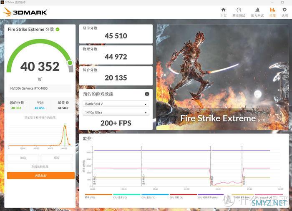The height and width of the screenshot is (211, 292).
Task: Toggle the GPU 负载 red legend item
Action: click(x=184, y=196)
